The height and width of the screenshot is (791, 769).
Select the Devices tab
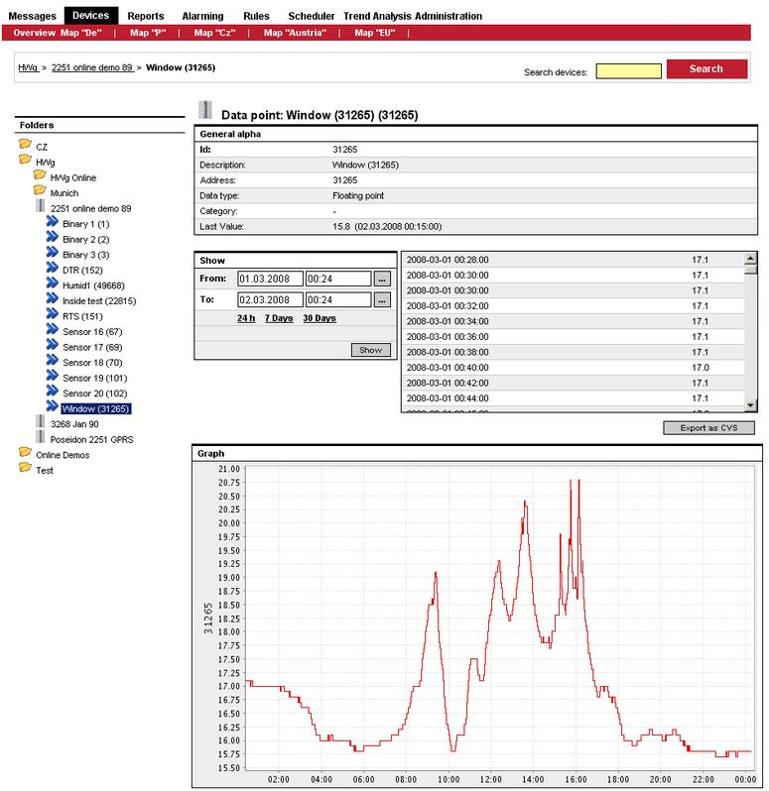point(91,16)
